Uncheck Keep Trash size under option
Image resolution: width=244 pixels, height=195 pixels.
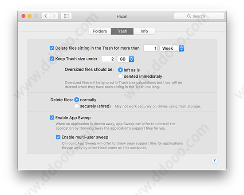tap(52, 59)
